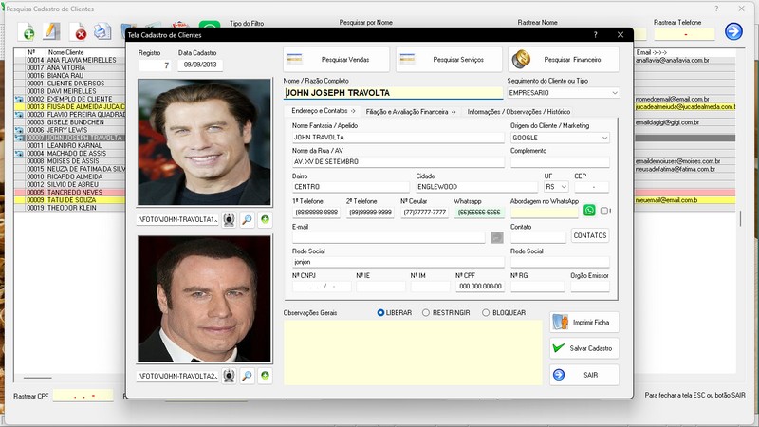The image size is (759, 427).
Task: Click the Pesquisar Vendas button
Action: [x=337, y=60]
